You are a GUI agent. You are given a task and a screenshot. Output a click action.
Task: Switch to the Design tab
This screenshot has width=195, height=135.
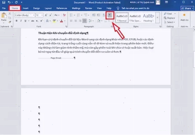click(36, 8)
